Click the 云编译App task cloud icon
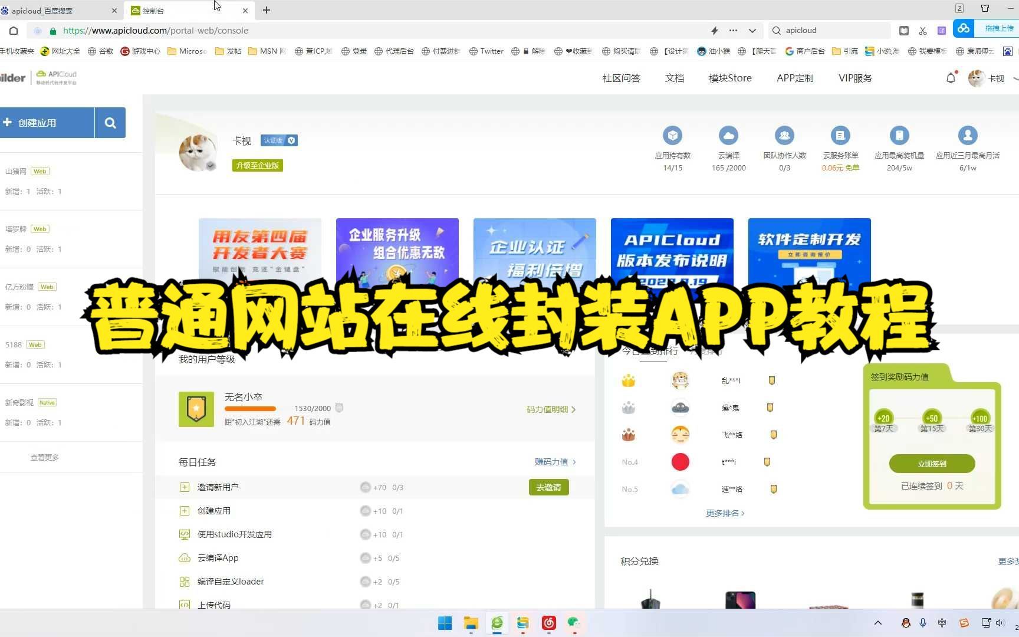This screenshot has width=1019, height=637. [x=185, y=558]
